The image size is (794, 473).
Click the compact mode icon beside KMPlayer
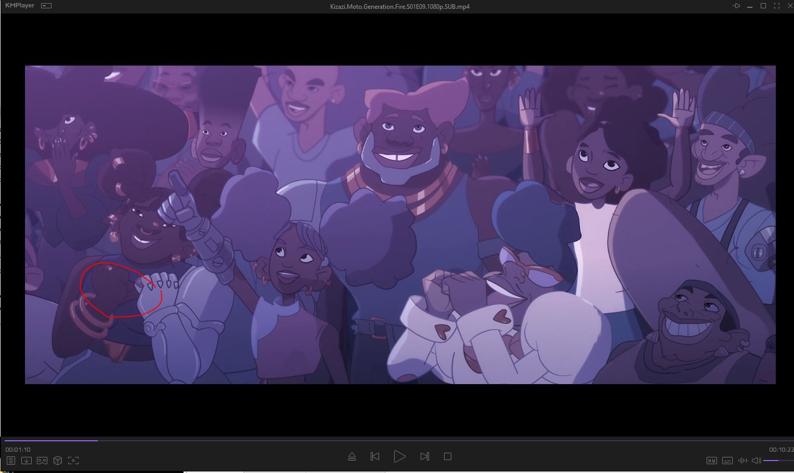(x=46, y=6)
